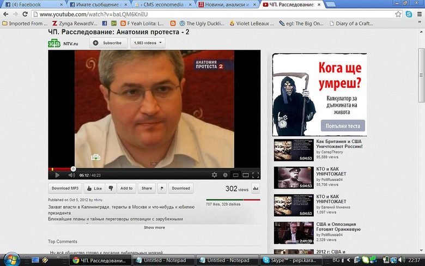Switch to the (4) Facebook tab

[34, 4]
